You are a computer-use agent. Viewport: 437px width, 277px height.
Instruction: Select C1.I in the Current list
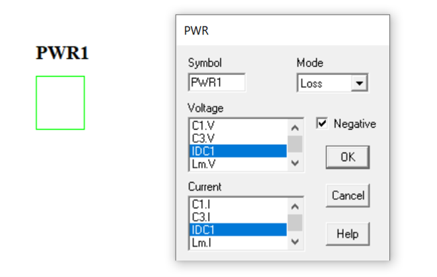pyautogui.click(x=238, y=204)
